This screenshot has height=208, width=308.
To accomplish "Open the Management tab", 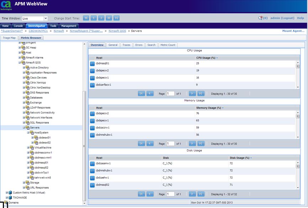I will tap(69, 26).
